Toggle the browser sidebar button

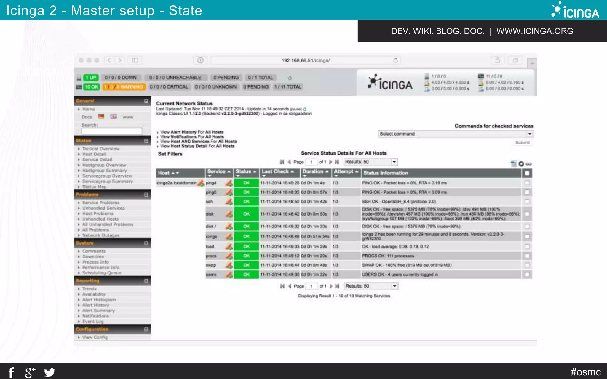click(135, 60)
